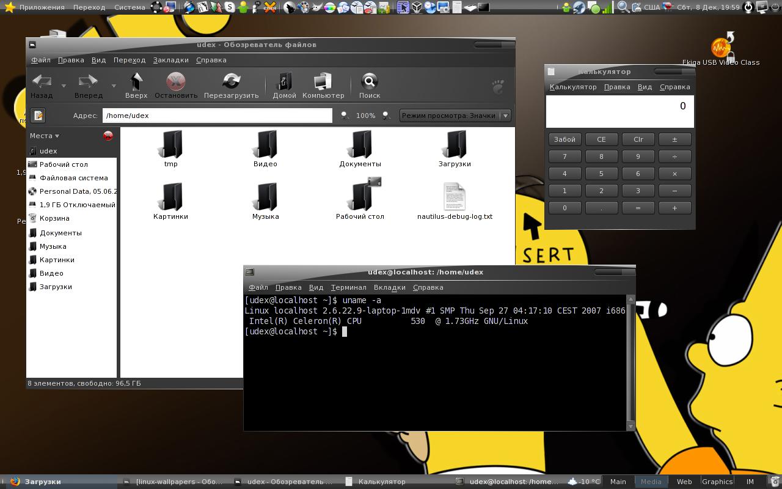The height and width of the screenshot is (489, 782).
Task: Open the Терминал menu in terminal window
Action: point(348,287)
